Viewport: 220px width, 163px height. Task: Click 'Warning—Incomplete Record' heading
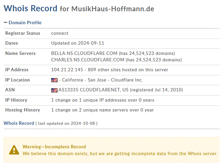click(x=54, y=147)
